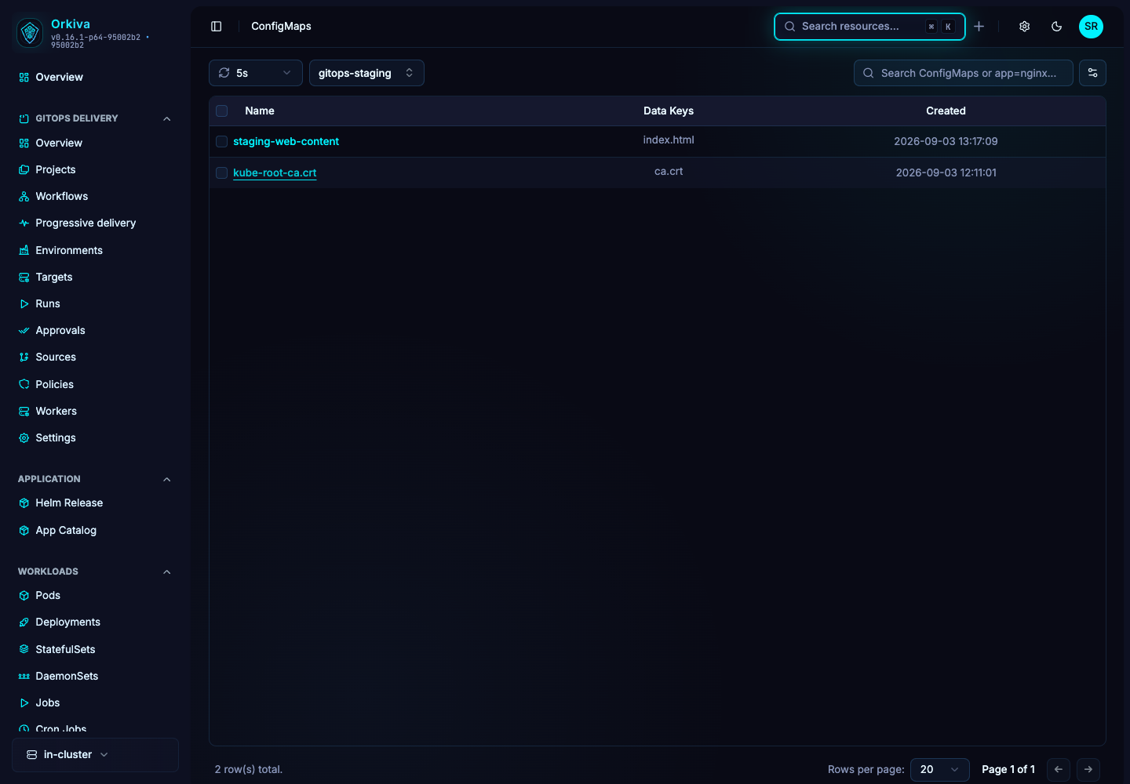Switch theme with the moon icon
This screenshot has width=1130, height=784.
(x=1057, y=27)
